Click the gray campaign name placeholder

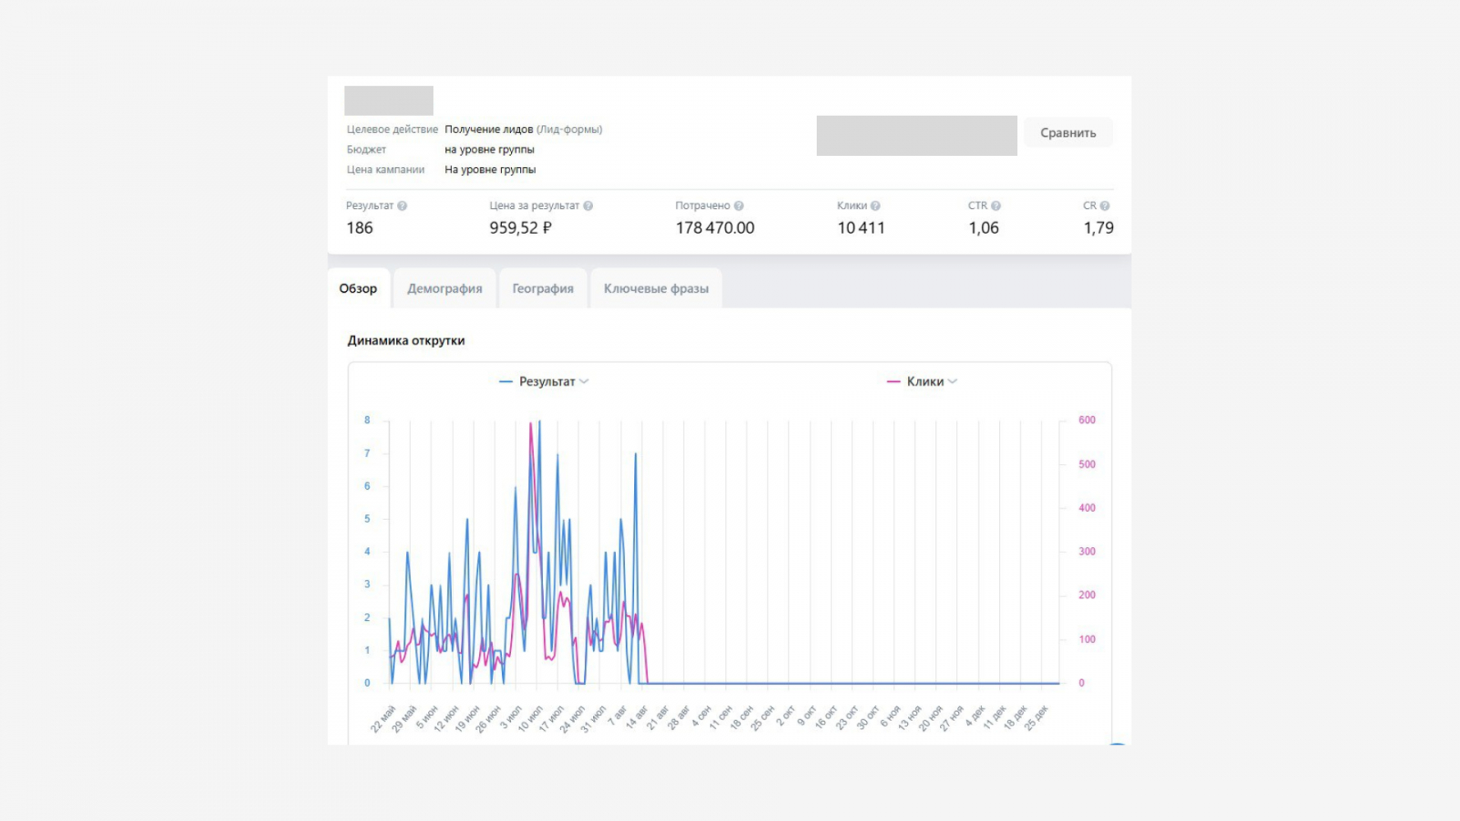tap(389, 100)
